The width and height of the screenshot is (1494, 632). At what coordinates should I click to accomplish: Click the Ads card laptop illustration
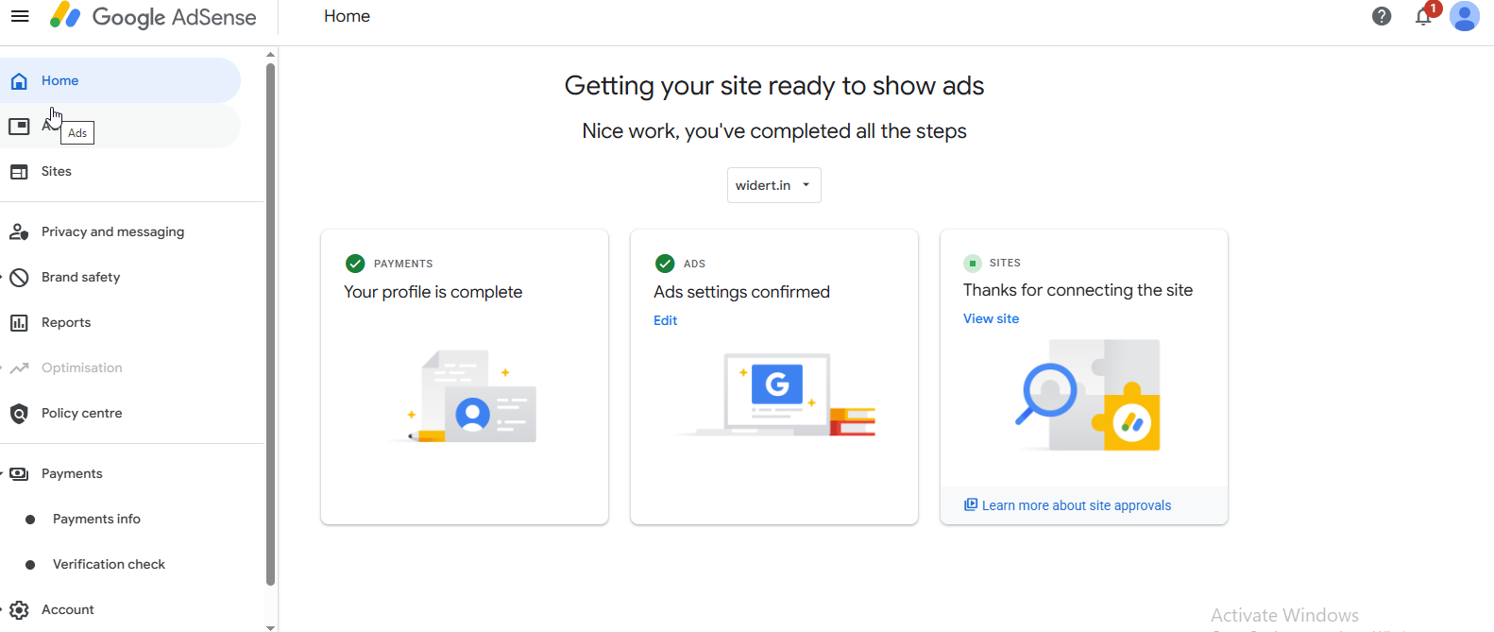point(776,394)
